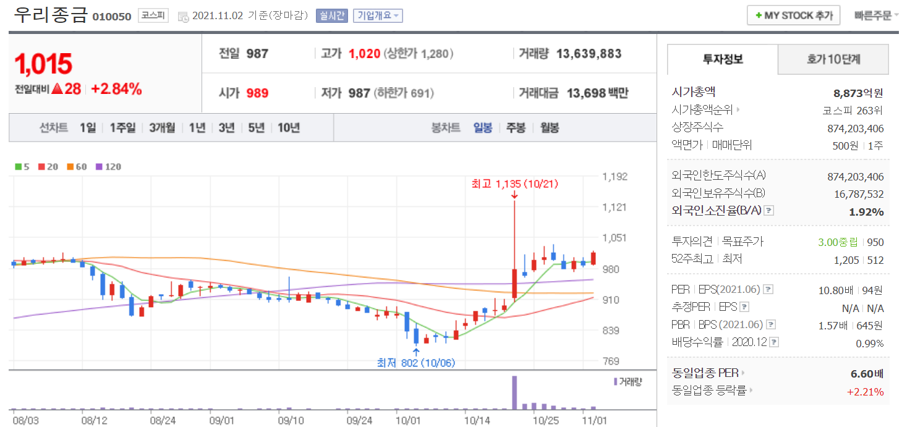Click the stock code 010050

click(x=112, y=17)
